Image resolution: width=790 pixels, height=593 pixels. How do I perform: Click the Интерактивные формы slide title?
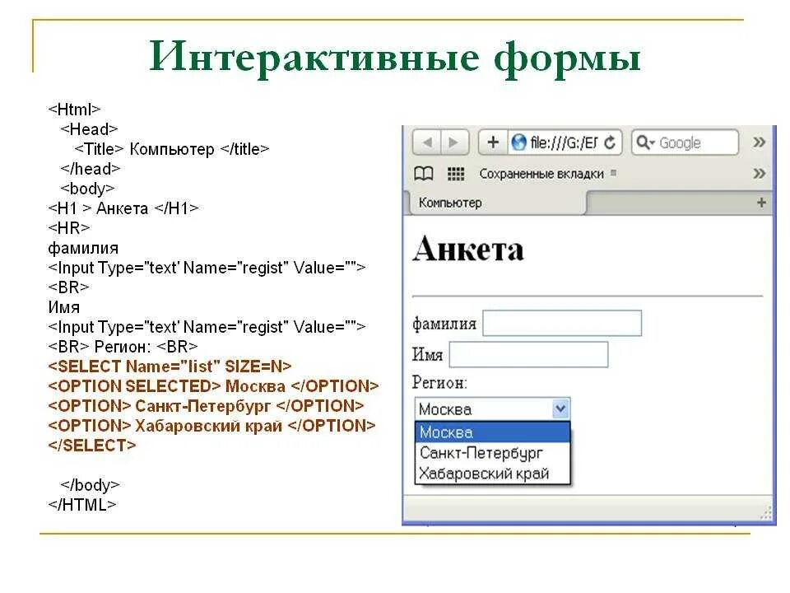click(394, 58)
